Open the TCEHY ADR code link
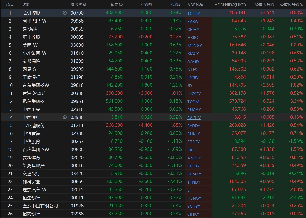 pyautogui.click(x=194, y=13)
